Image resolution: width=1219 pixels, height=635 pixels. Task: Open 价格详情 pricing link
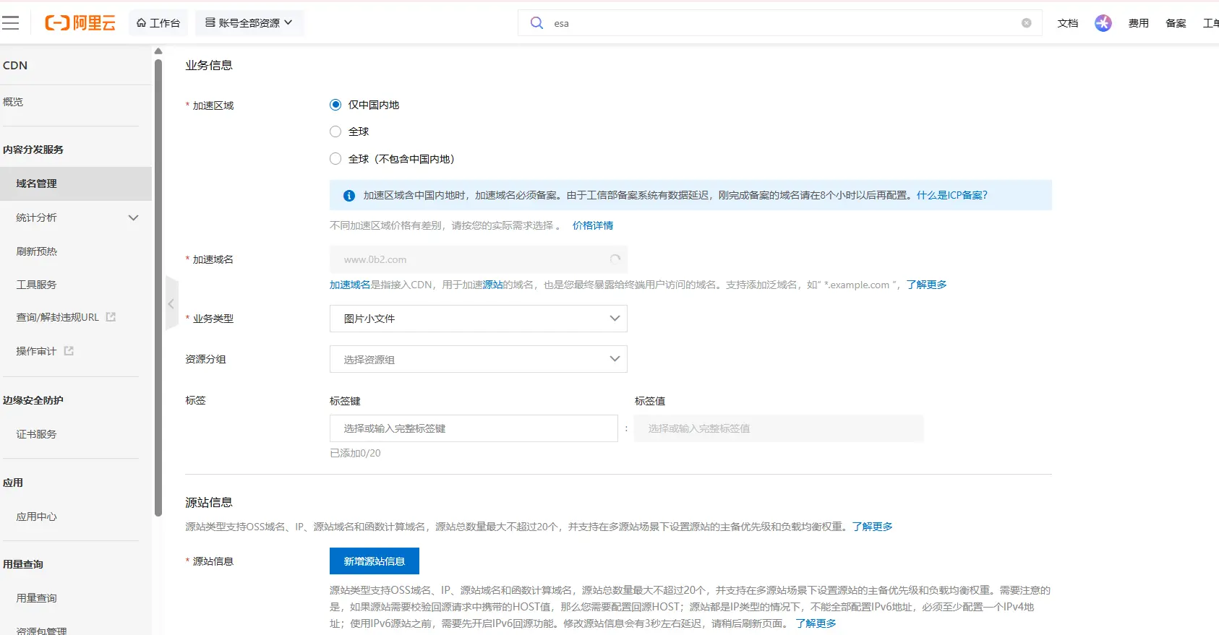(593, 225)
